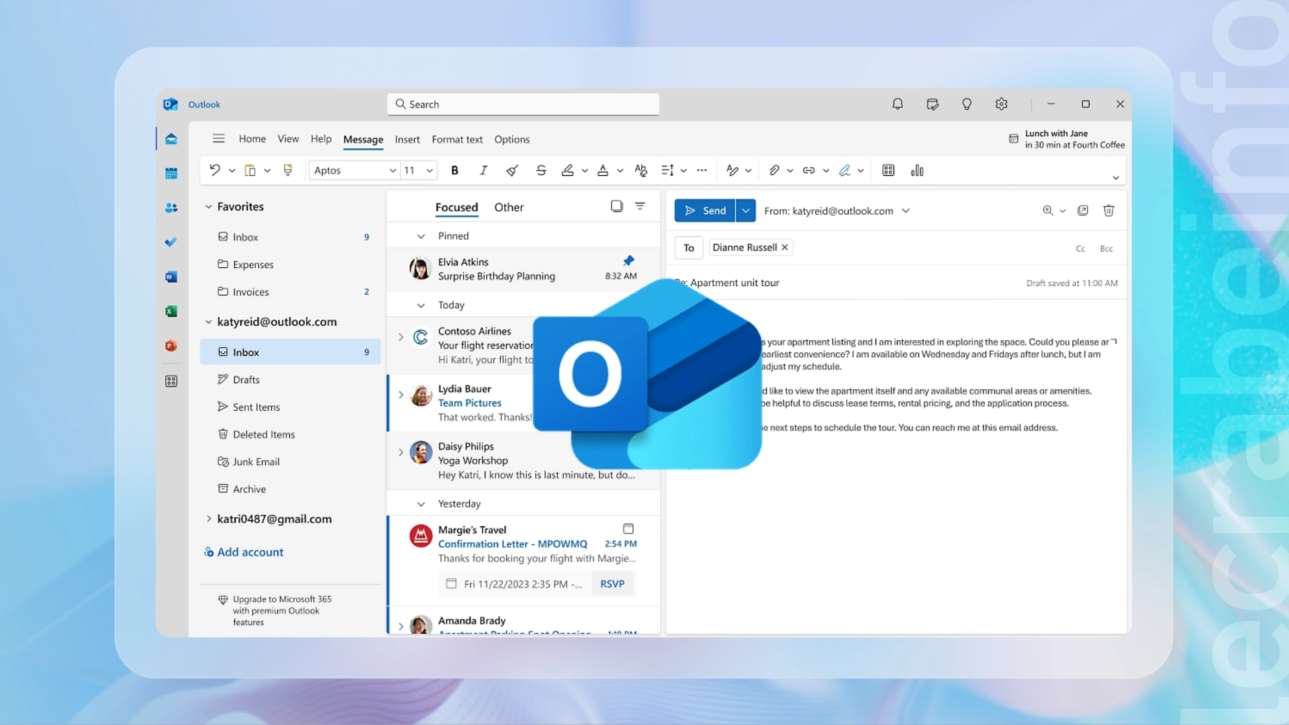The image size is (1289, 725).
Task: Open the font name dropdown showing Aptos
Action: (x=354, y=171)
